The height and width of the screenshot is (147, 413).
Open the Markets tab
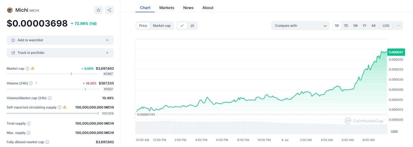click(x=167, y=8)
